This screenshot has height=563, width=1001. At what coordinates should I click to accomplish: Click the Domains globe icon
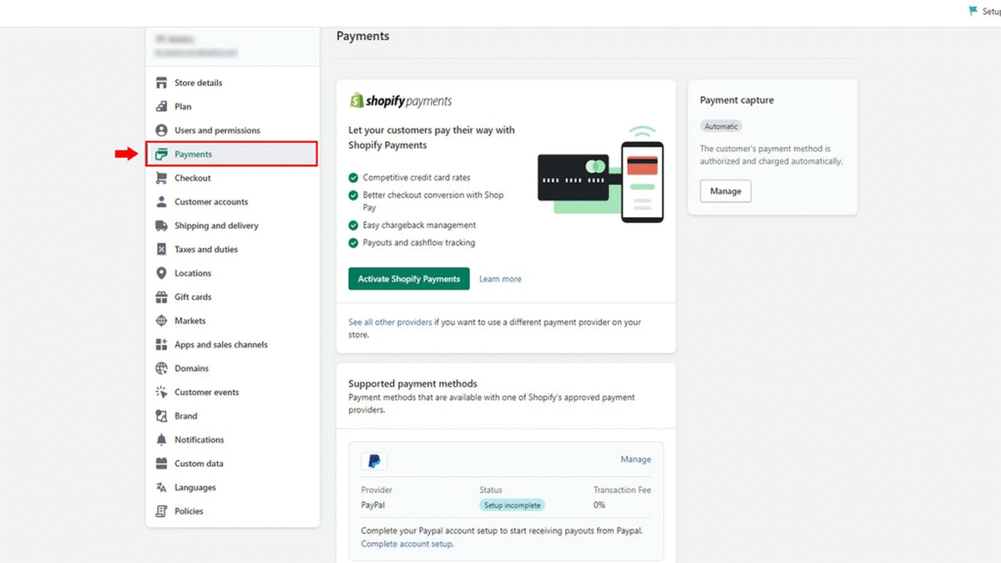161,368
